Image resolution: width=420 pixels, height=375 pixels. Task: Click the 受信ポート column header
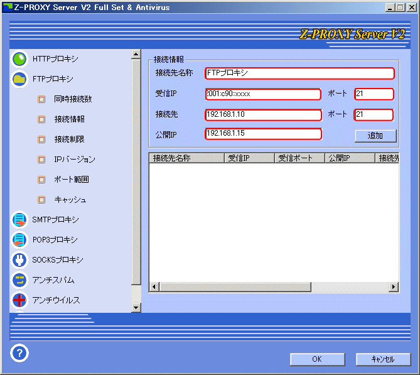(299, 158)
